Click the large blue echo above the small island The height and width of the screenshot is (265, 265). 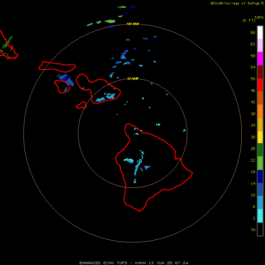66,79
